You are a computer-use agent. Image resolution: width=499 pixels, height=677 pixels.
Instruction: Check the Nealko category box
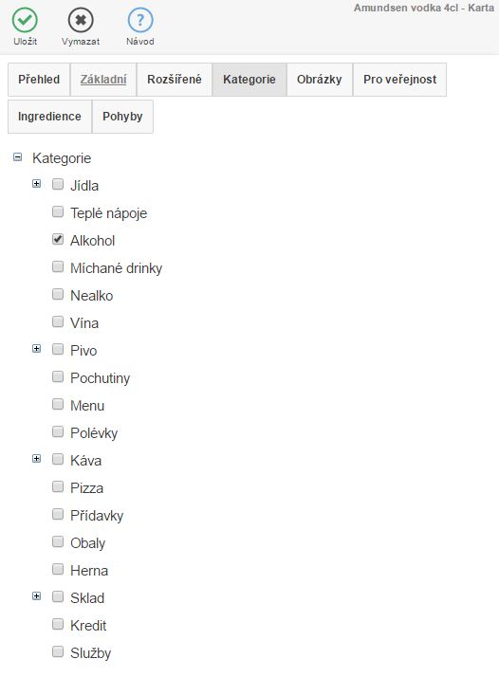tap(58, 294)
